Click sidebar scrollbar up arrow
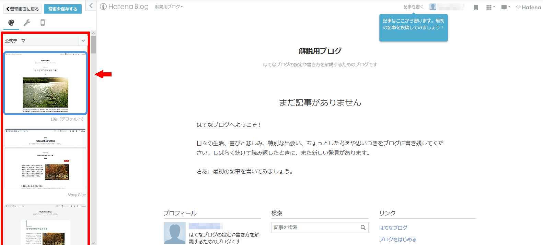This screenshot has height=245, width=543. click(93, 33)
